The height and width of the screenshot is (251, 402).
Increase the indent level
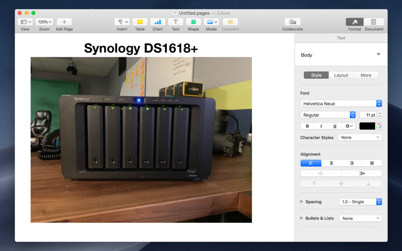coord(361,173)
